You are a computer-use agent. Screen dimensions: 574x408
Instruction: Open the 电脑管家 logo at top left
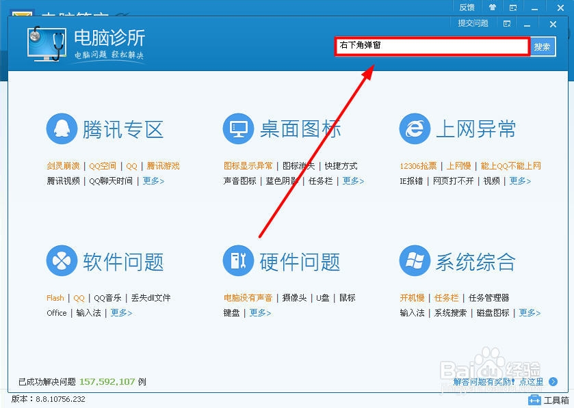(x=21, y=14)
